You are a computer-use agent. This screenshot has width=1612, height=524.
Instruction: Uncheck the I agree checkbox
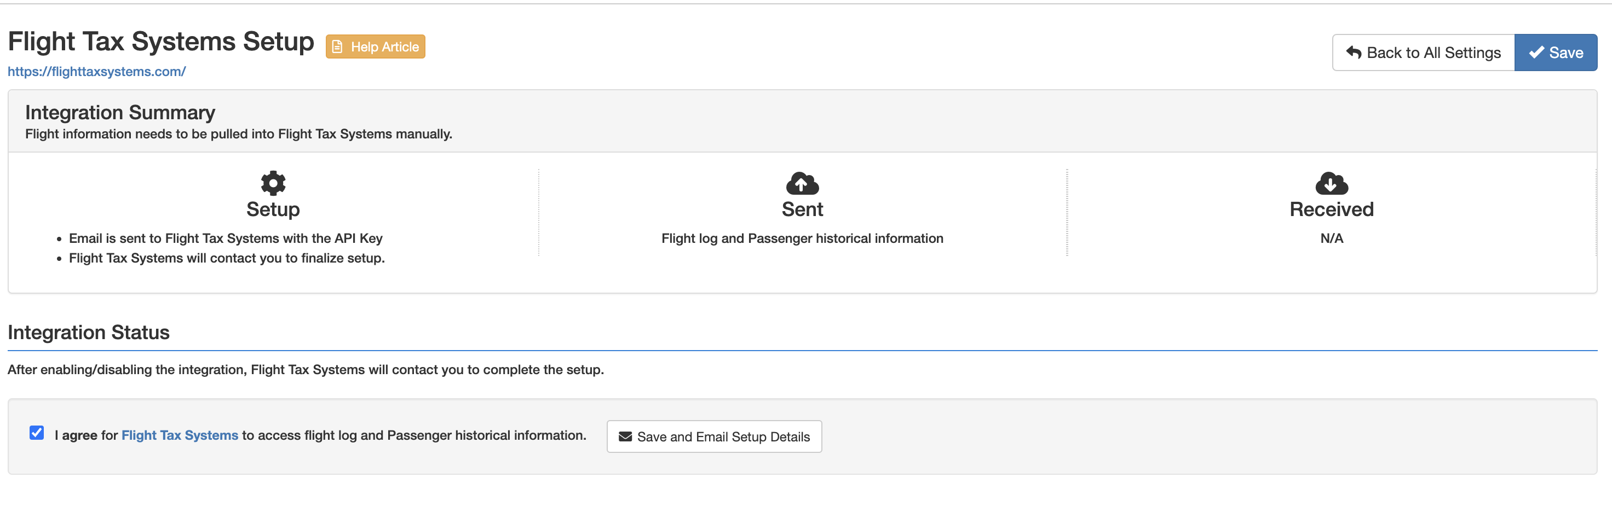pos(37,433)
